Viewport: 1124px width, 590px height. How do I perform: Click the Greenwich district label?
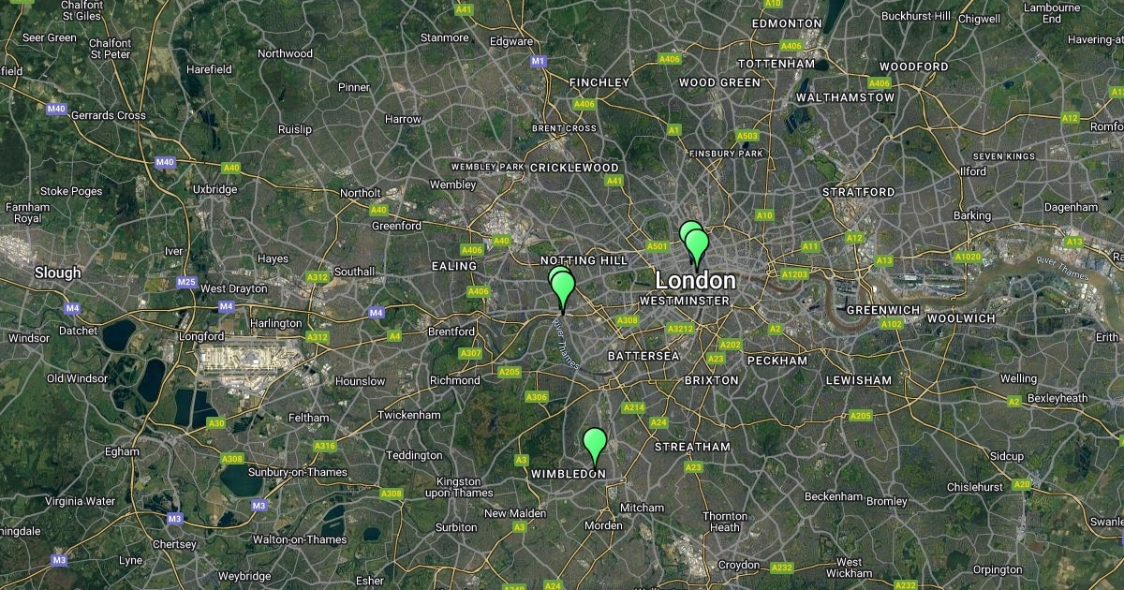coord(880,309)
